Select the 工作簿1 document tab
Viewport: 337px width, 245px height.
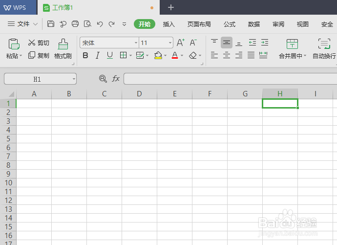(x=99, y=8)
